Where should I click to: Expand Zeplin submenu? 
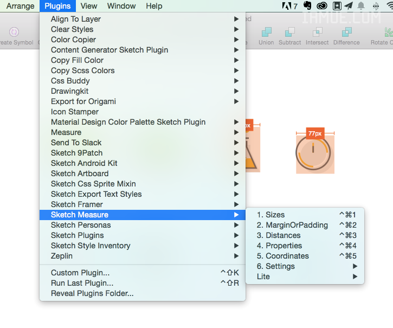click(143, 256)
